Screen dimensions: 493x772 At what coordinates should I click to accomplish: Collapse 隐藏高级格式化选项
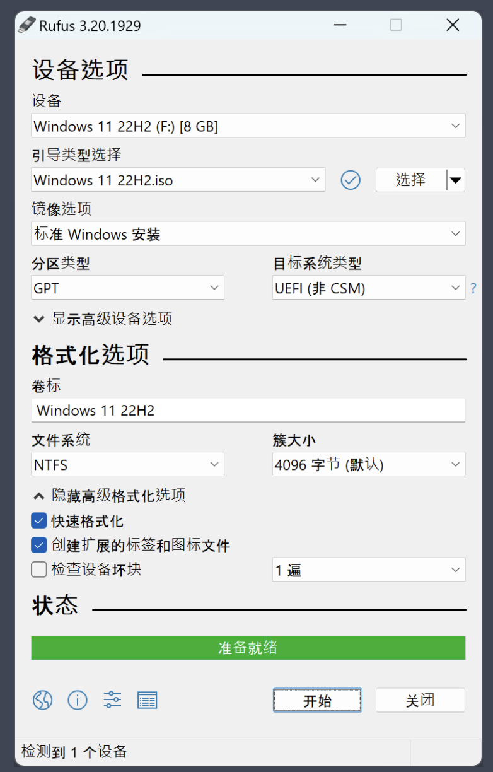pos(110,496)
